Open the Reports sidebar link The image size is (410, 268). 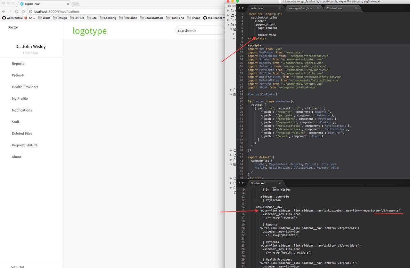pyautogui.click(x=18, y=64)
